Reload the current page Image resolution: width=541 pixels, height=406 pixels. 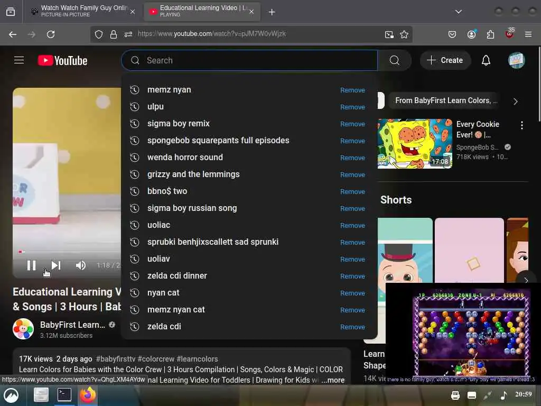point(51,34)
